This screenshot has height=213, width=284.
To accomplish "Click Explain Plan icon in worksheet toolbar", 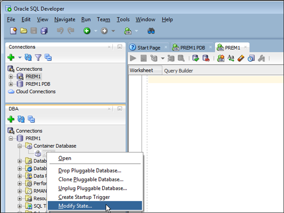I will pos(154,58).
